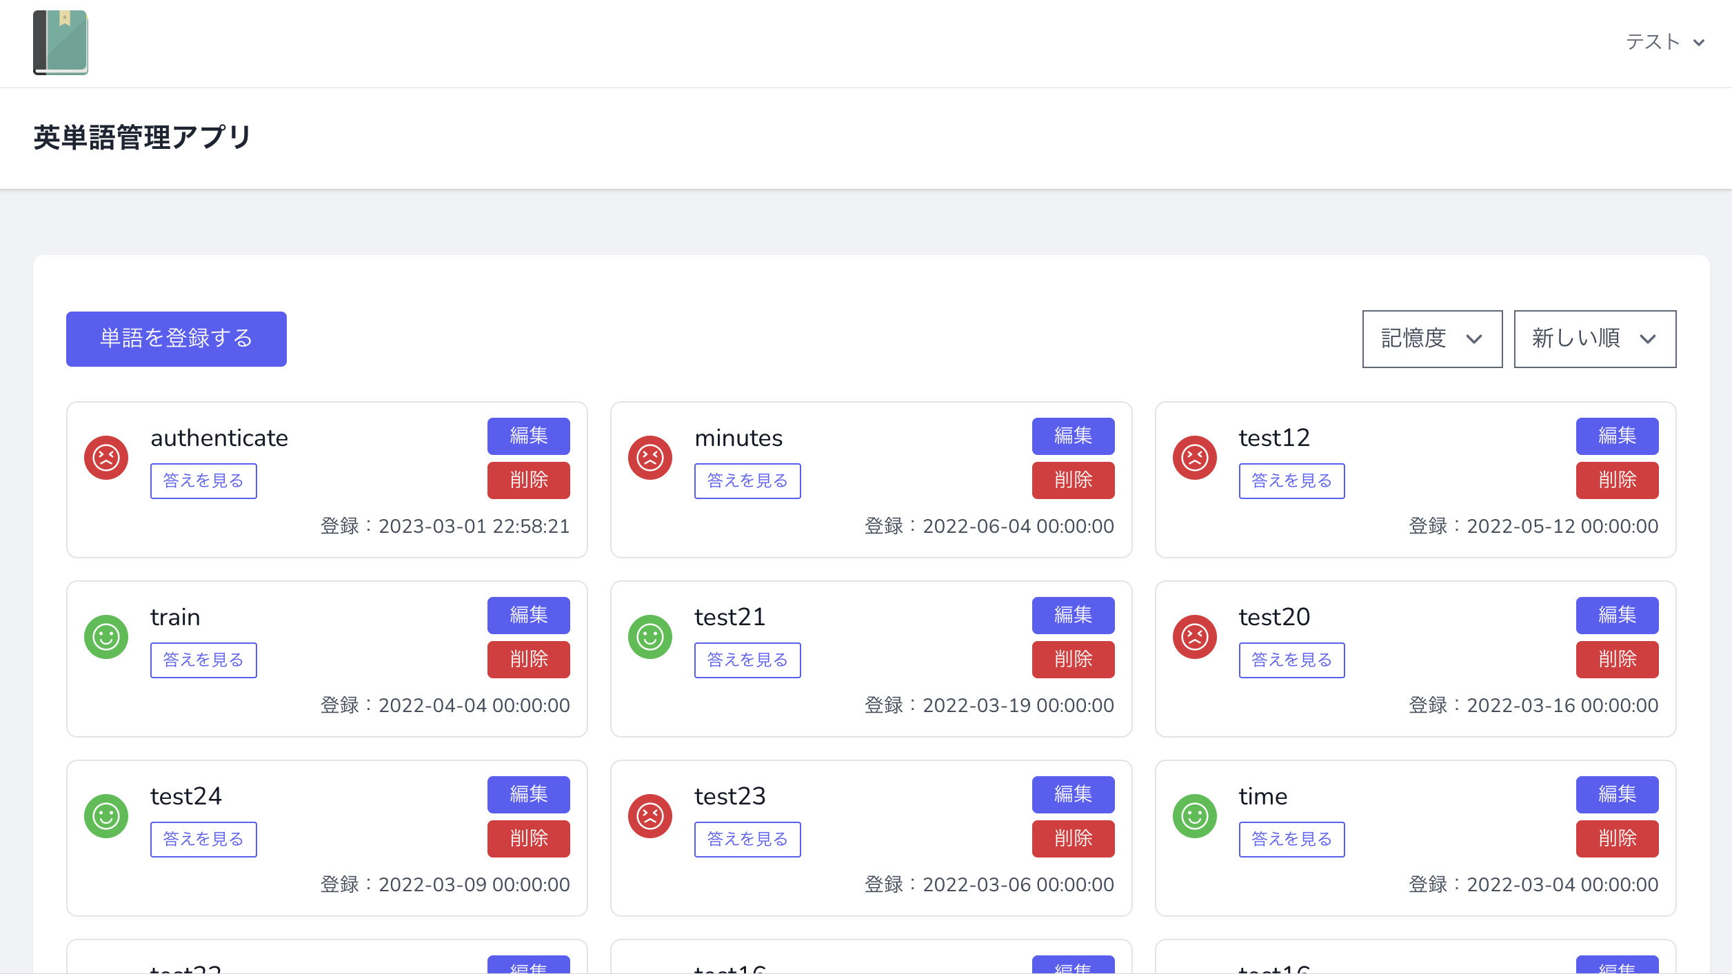This screenshot has height=974, width=1732.
Task: Click the date 2022-03-06 00:00:00
Action: tap(1018, 884)
